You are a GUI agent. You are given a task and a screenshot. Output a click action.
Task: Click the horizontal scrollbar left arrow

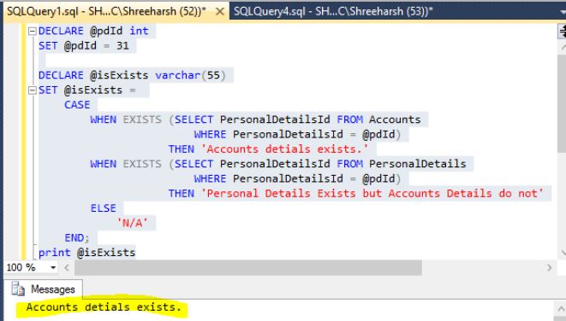67,267
